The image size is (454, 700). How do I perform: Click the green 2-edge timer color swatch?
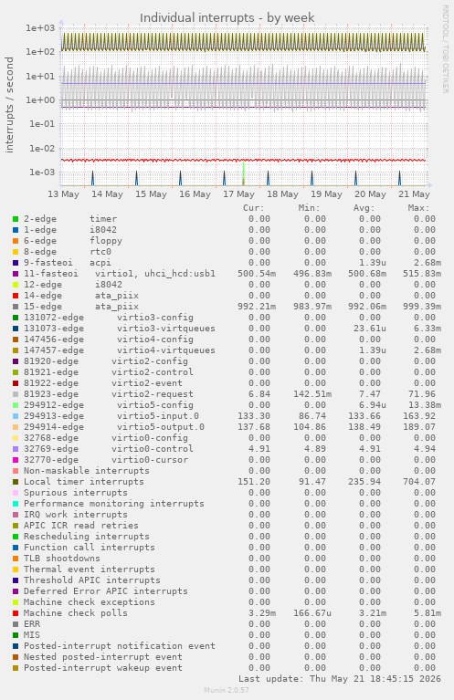point(16,219)
